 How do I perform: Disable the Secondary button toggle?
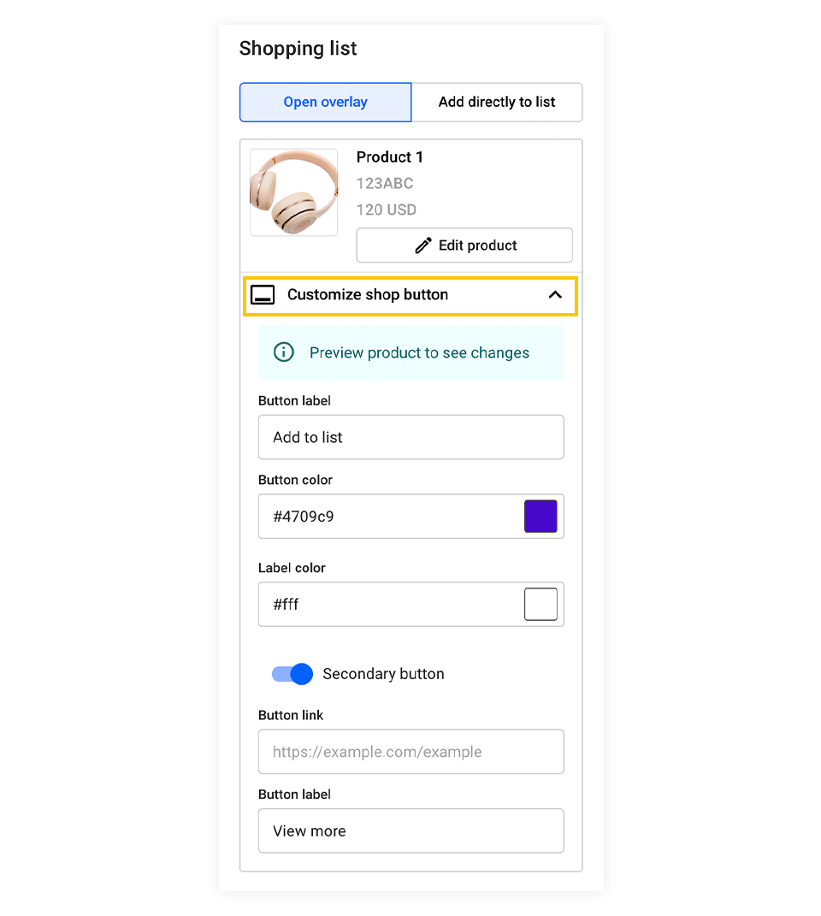[x=292, y=674]
